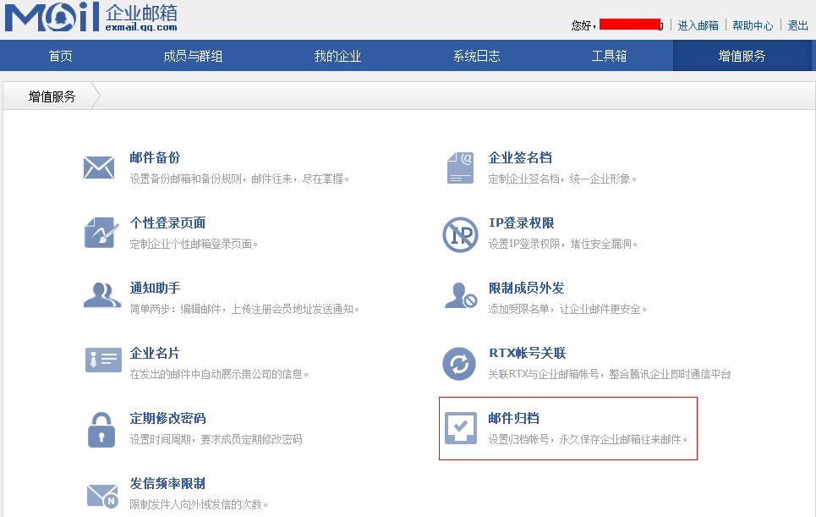Switch to the 成员与群组 tab
Viewport: 816px width, 517px height.
click(x=193, y=56)
